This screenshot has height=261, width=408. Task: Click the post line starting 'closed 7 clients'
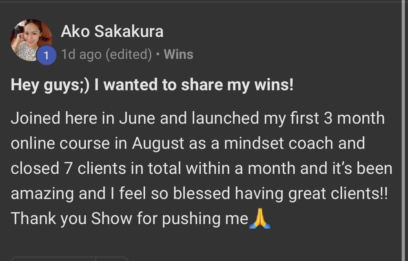tap(202, 168)
